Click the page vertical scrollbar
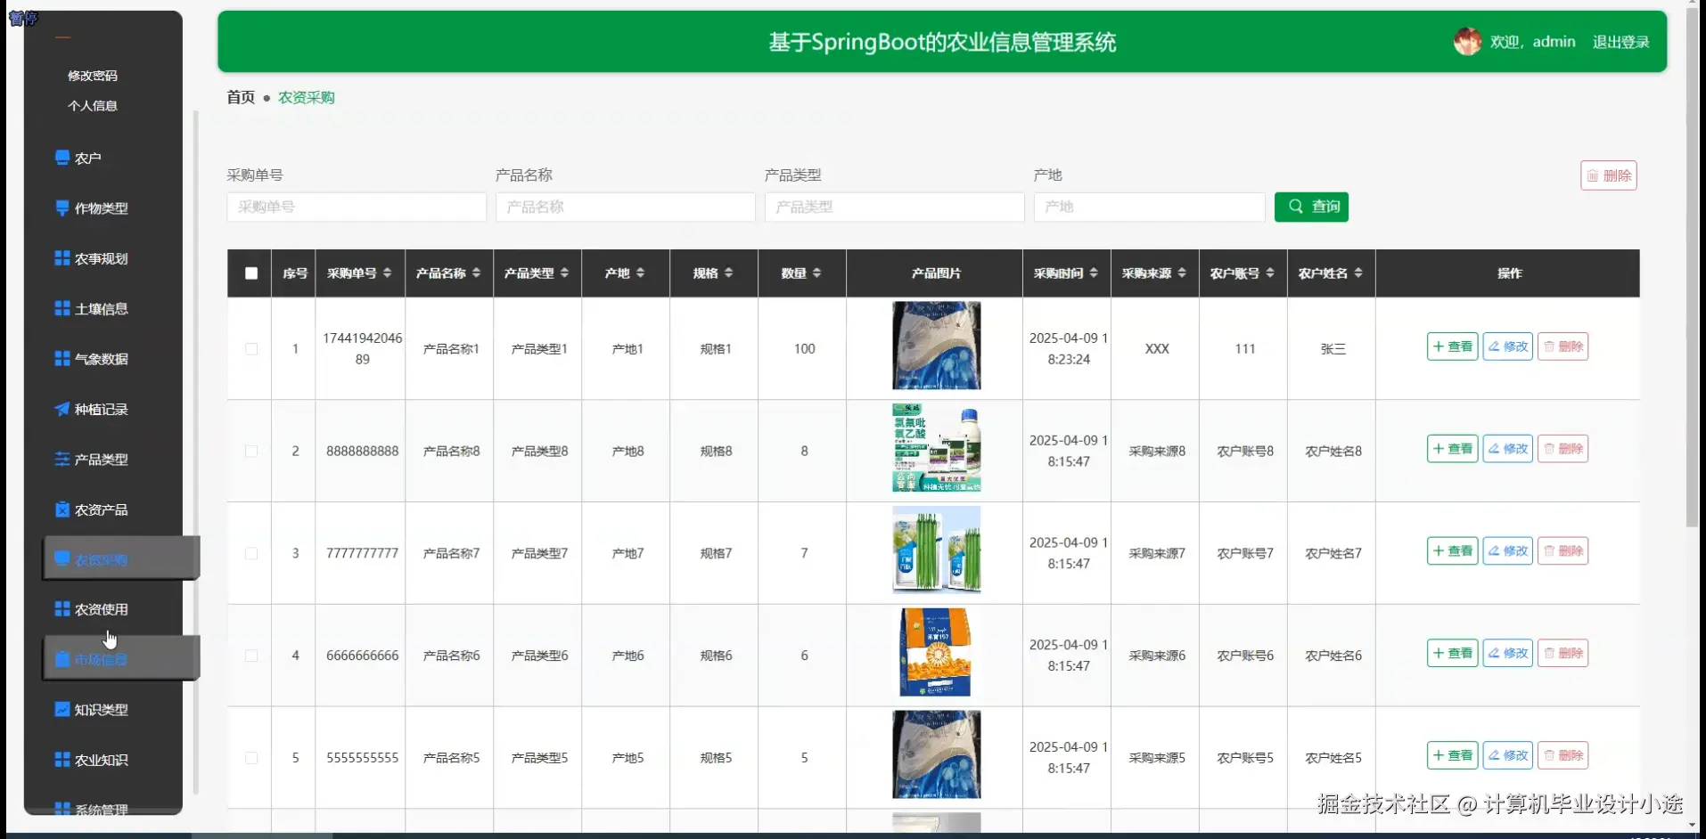The height and width of the screenshot is (839, 1706). pos(1692,267)
